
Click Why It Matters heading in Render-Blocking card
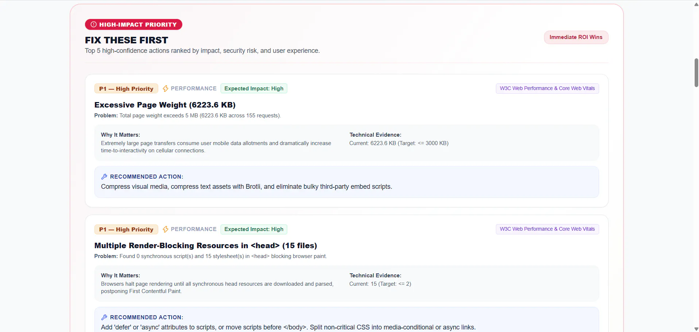120,276
